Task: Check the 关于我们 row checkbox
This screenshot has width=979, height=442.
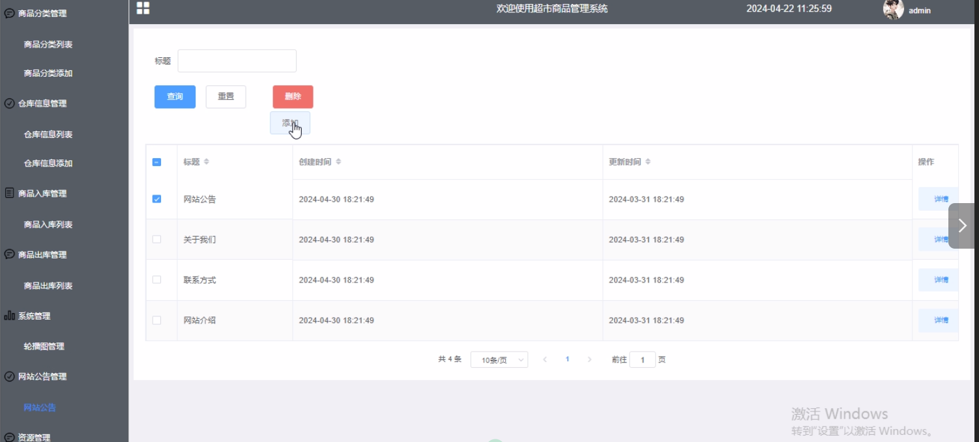Action: coord(156,240)
